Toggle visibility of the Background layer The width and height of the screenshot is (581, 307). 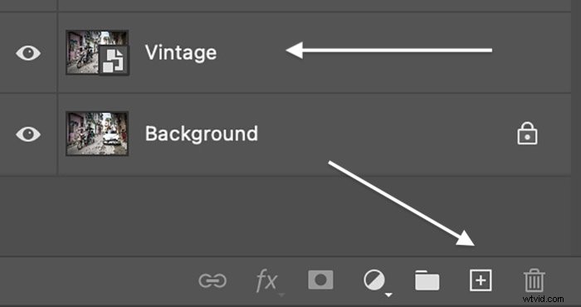point(28,134)
